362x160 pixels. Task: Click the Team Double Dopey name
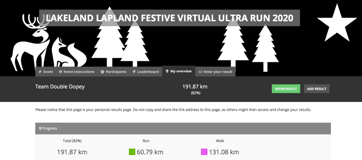[60, 86]
